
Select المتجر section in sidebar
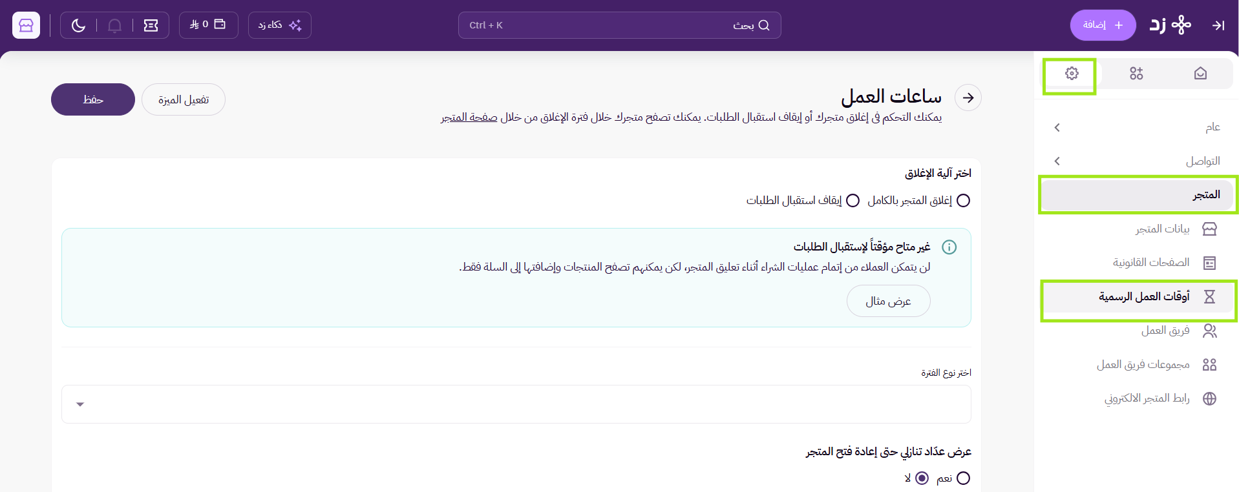coord(1137,194)
